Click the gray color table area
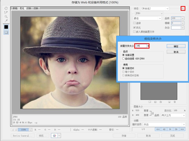This screenshot has height=141, width=189. pyautogui.click(x=159, y=91)
